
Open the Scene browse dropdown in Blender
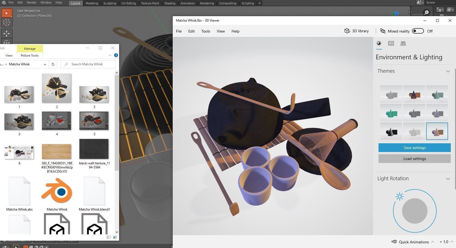point(420,2)
